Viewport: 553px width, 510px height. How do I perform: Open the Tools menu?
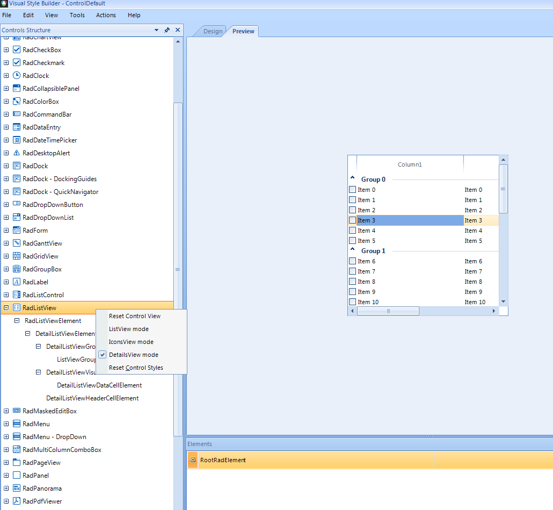tap(77, 15)
